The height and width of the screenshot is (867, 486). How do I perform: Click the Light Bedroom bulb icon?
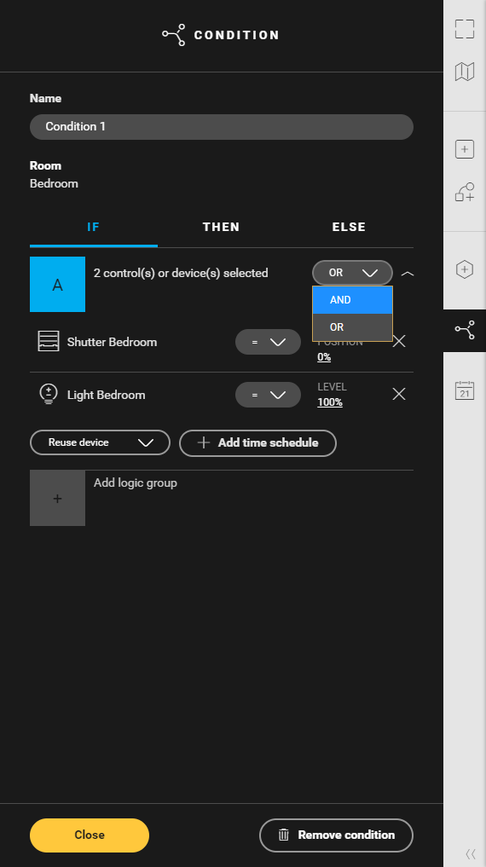pyautogui.click(x=49, y=394)
